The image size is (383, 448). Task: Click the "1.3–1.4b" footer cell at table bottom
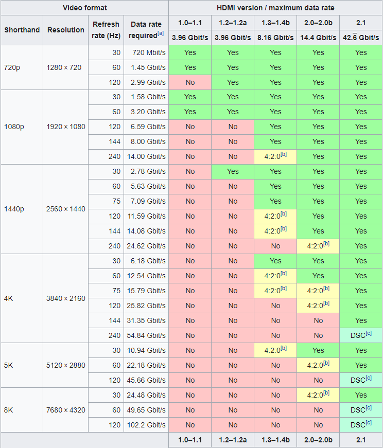275,440
